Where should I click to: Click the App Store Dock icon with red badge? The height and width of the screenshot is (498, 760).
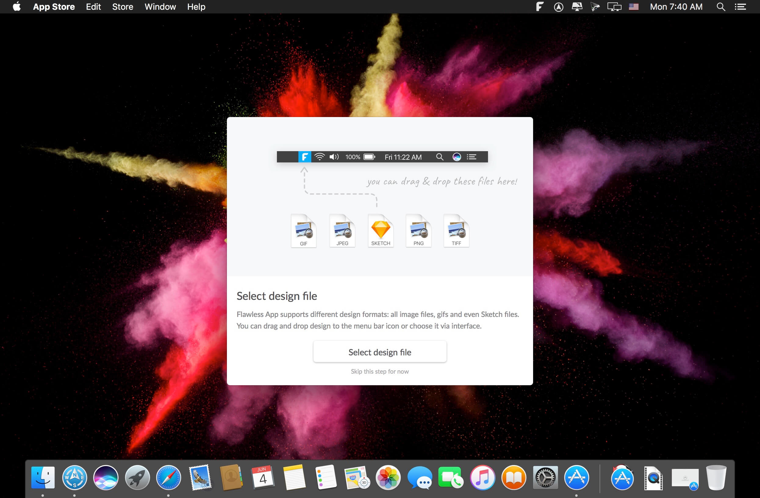pyautogui.click(x=622, y=477)
